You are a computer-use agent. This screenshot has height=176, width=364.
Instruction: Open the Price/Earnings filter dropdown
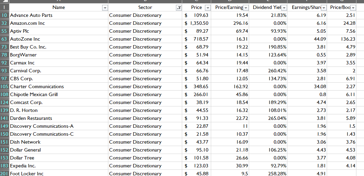click(x=246, y=8)
